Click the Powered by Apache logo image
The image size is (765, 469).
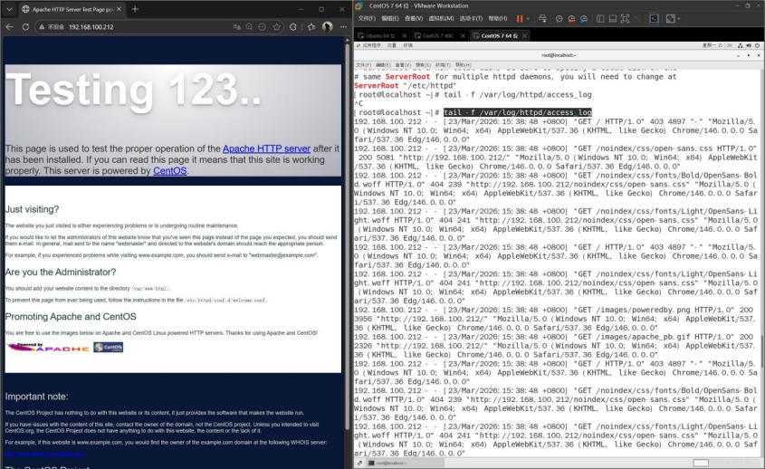(x=49, y=347)
